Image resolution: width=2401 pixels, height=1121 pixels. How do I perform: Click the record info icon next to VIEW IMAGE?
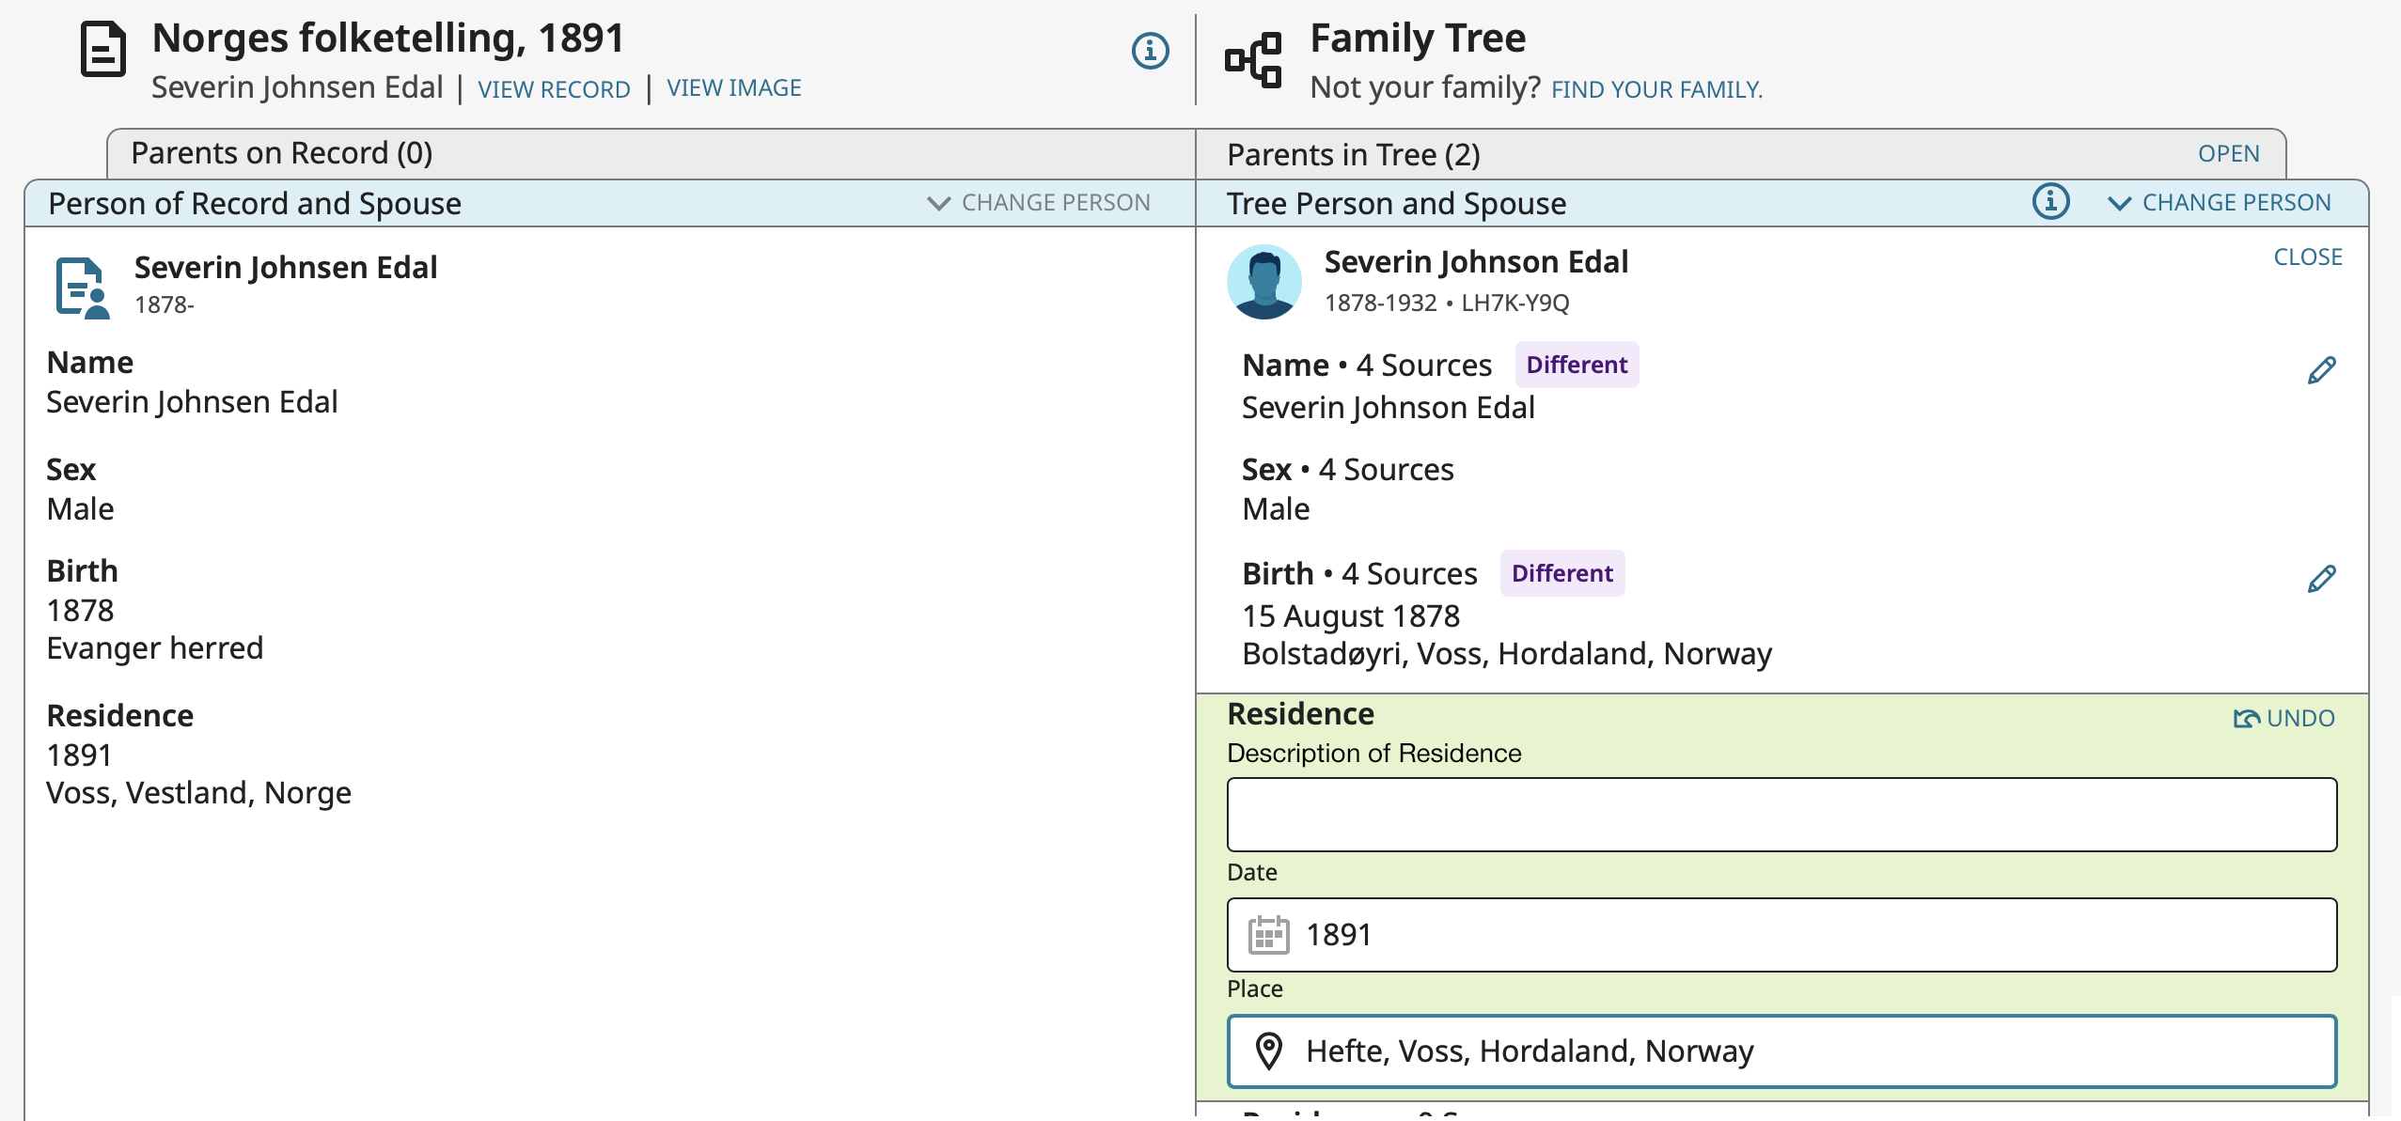coord(1150,51)
